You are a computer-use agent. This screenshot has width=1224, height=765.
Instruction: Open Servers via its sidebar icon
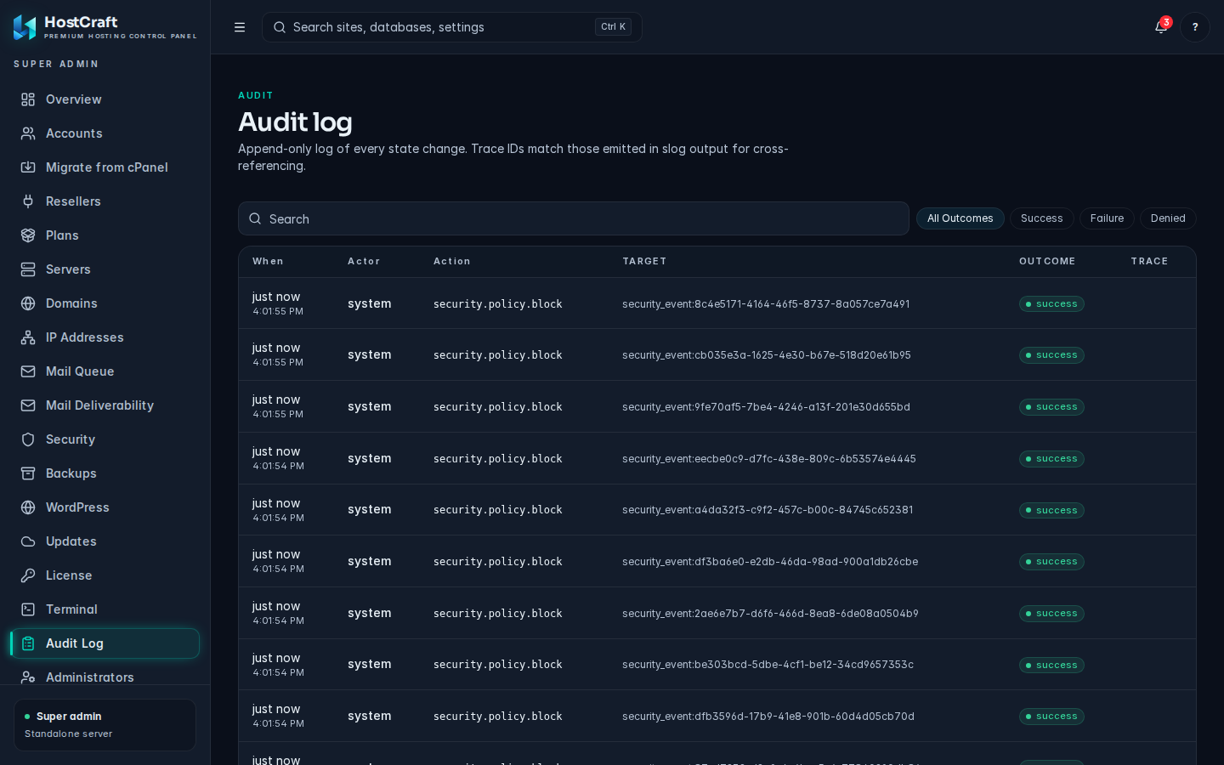coord(28,269)
